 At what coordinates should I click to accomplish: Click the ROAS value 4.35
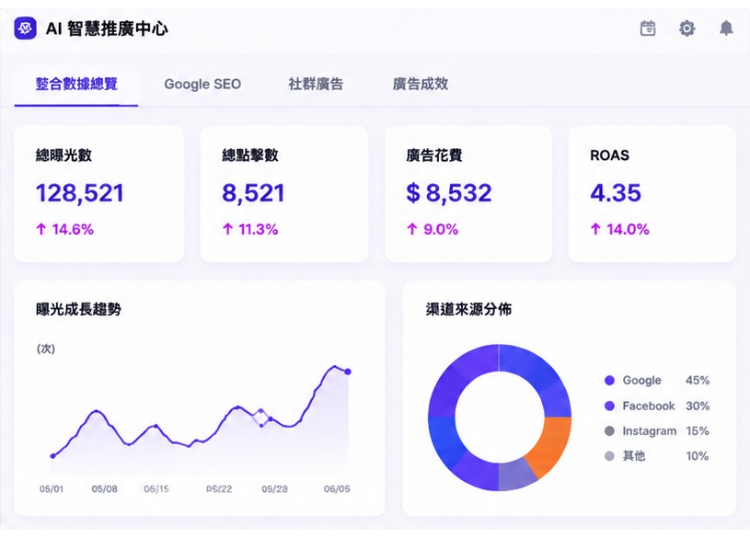coord(616,193)
